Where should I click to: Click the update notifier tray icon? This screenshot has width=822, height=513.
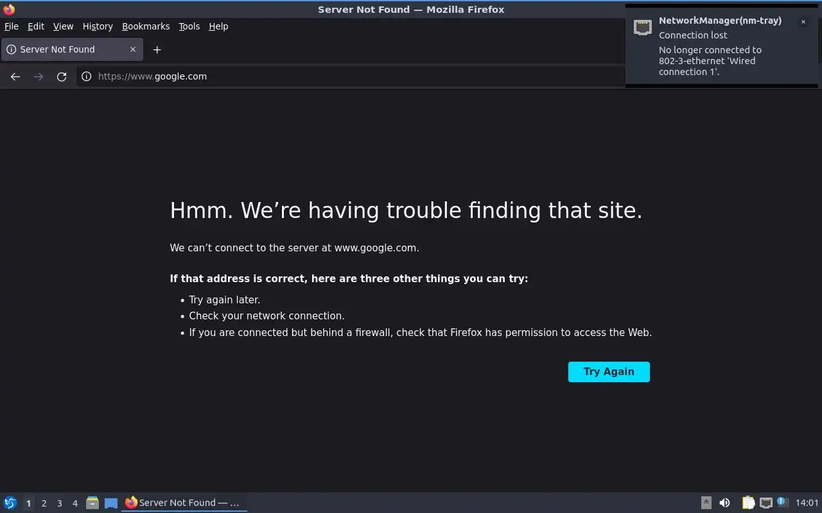[782, 502]
